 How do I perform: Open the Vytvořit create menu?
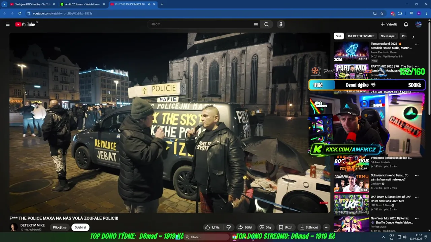pos(389,24)
